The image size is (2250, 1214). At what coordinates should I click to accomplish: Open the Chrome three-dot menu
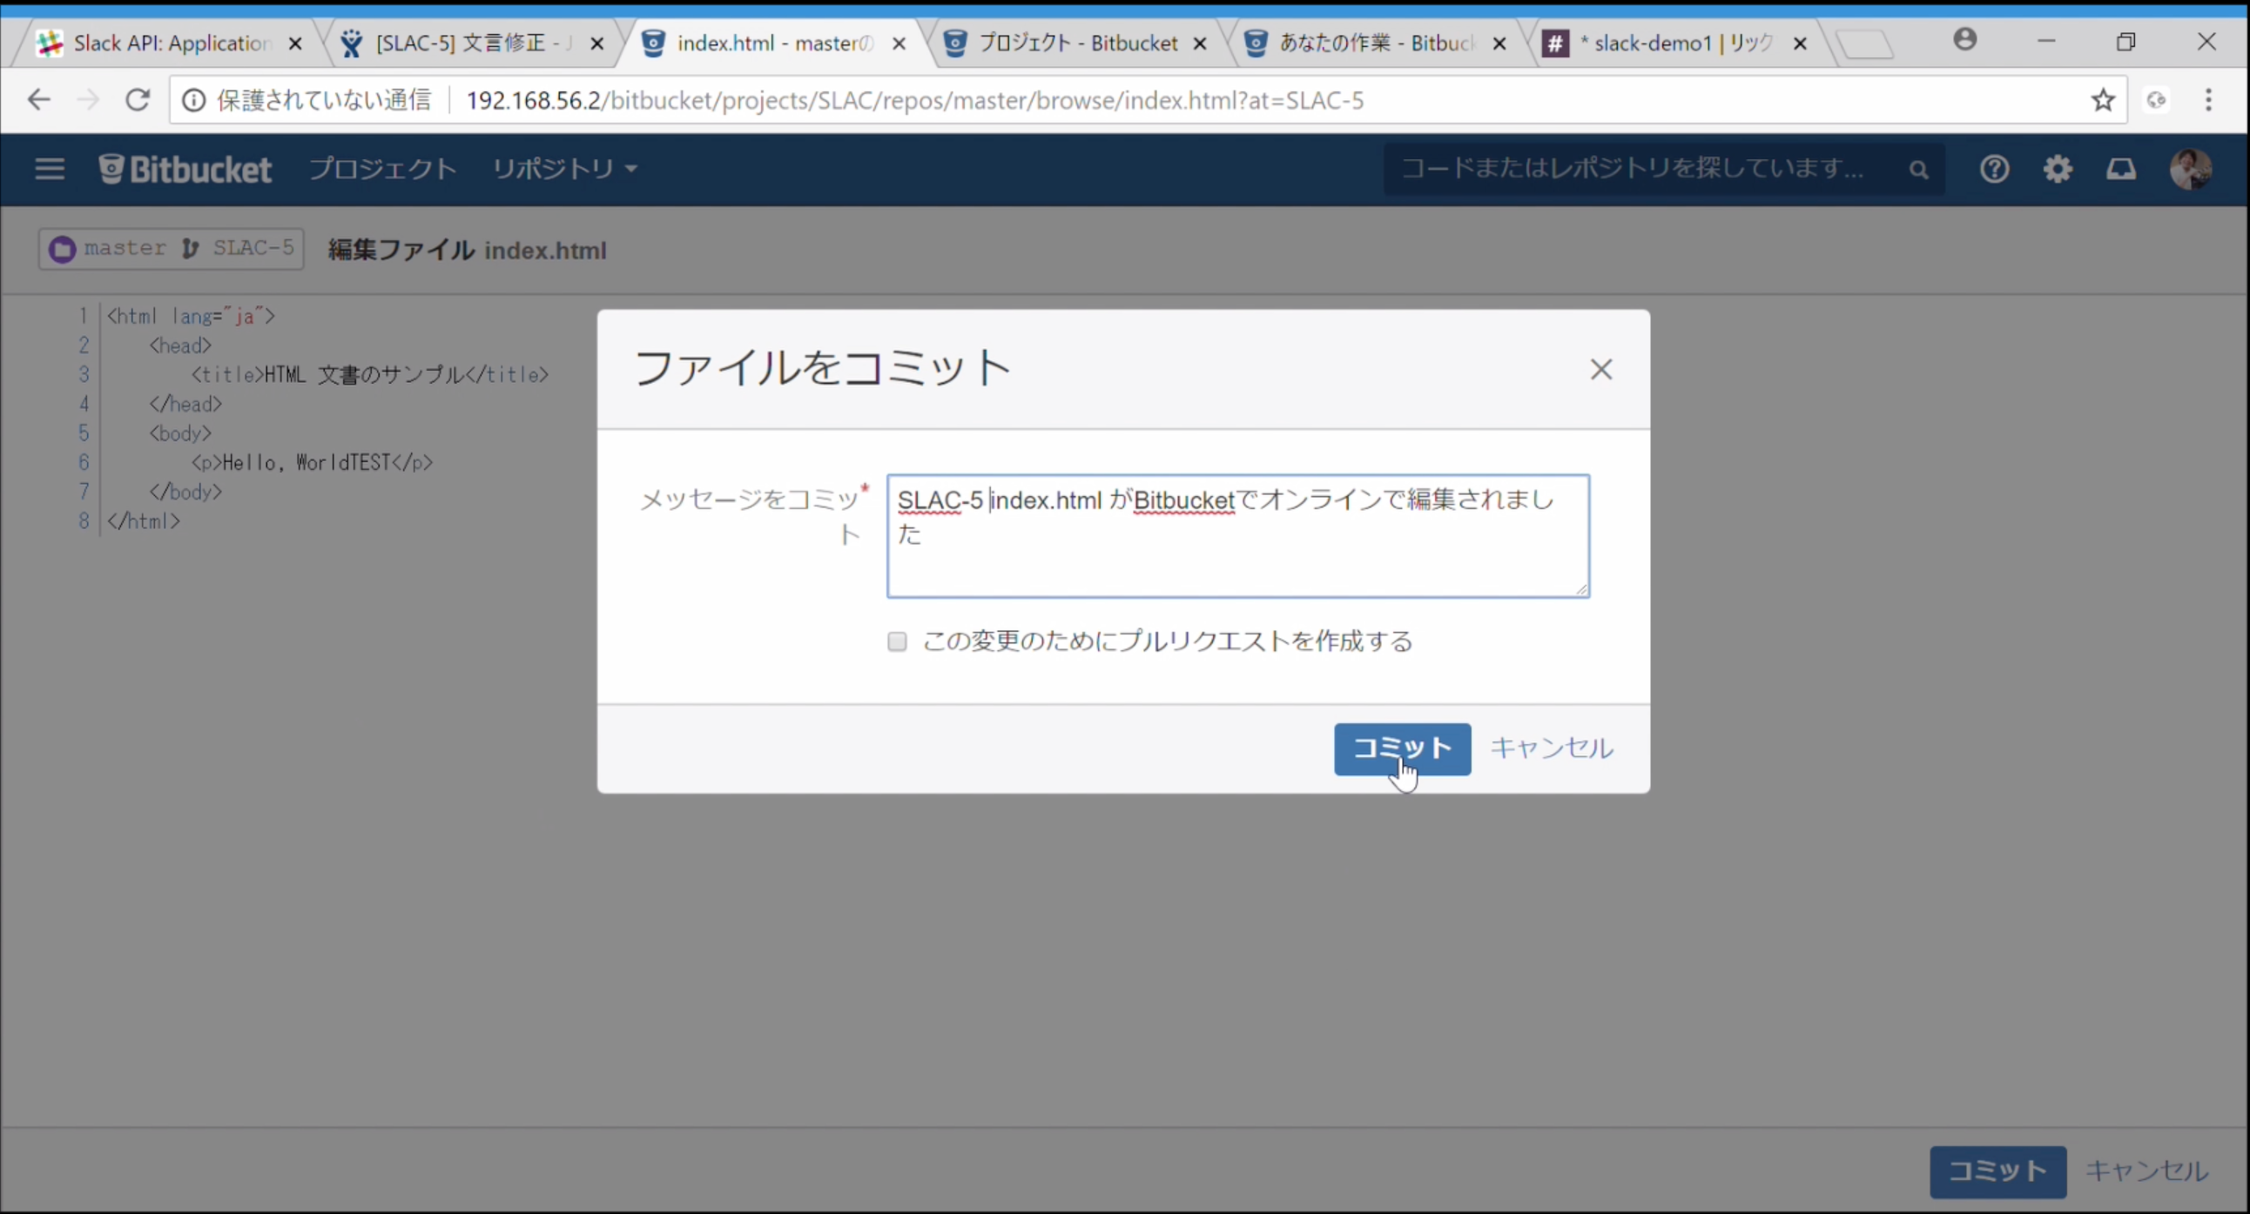coord(2209,100)
